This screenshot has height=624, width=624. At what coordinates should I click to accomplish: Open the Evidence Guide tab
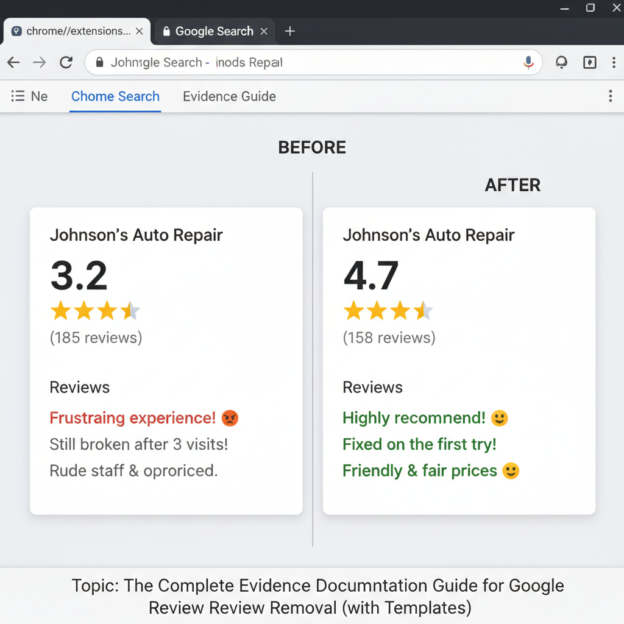coord(229,96)
